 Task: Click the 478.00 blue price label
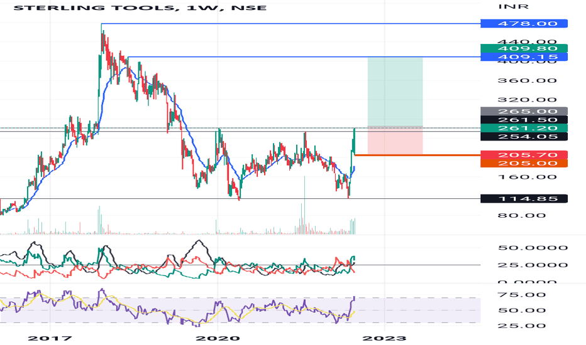[x=524, y=23]
